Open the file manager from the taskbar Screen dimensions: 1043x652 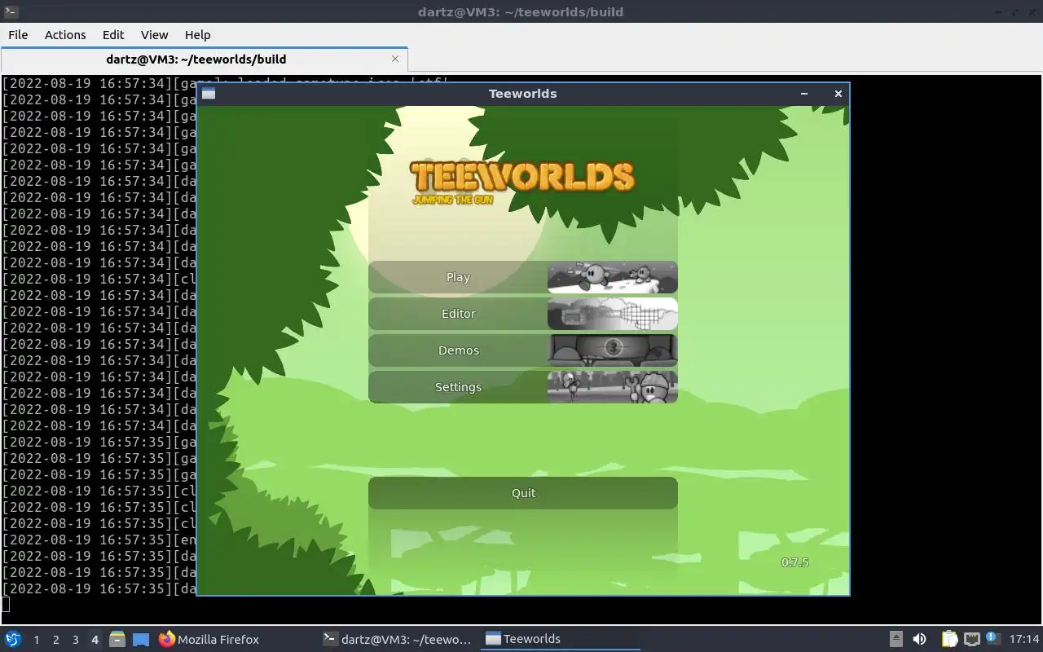(x=117, y=639)
